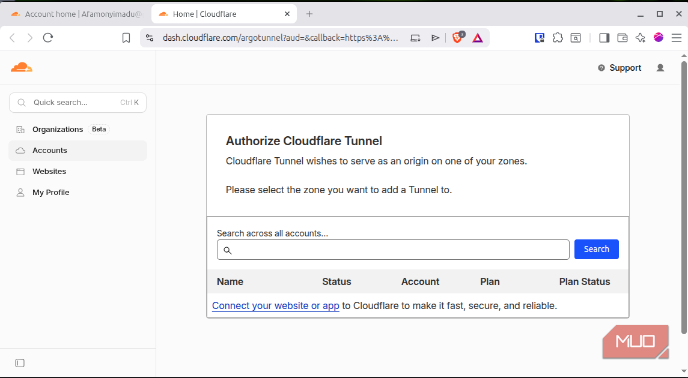688x378 pixels.
Task: Go to My Profile in sidebar
Action: [x=78, y=192]
